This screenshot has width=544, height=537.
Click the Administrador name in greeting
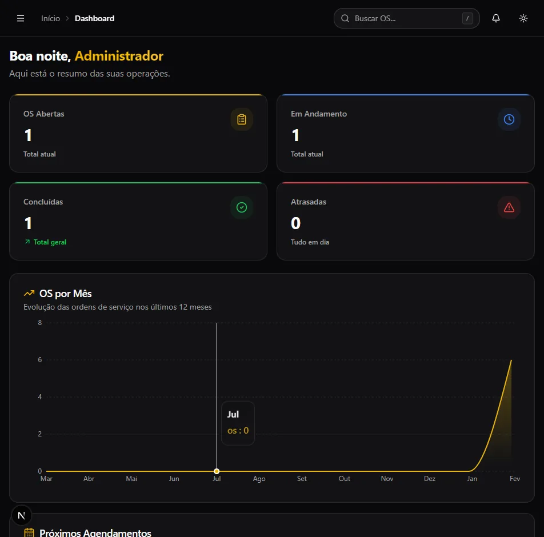coord(119,56)
